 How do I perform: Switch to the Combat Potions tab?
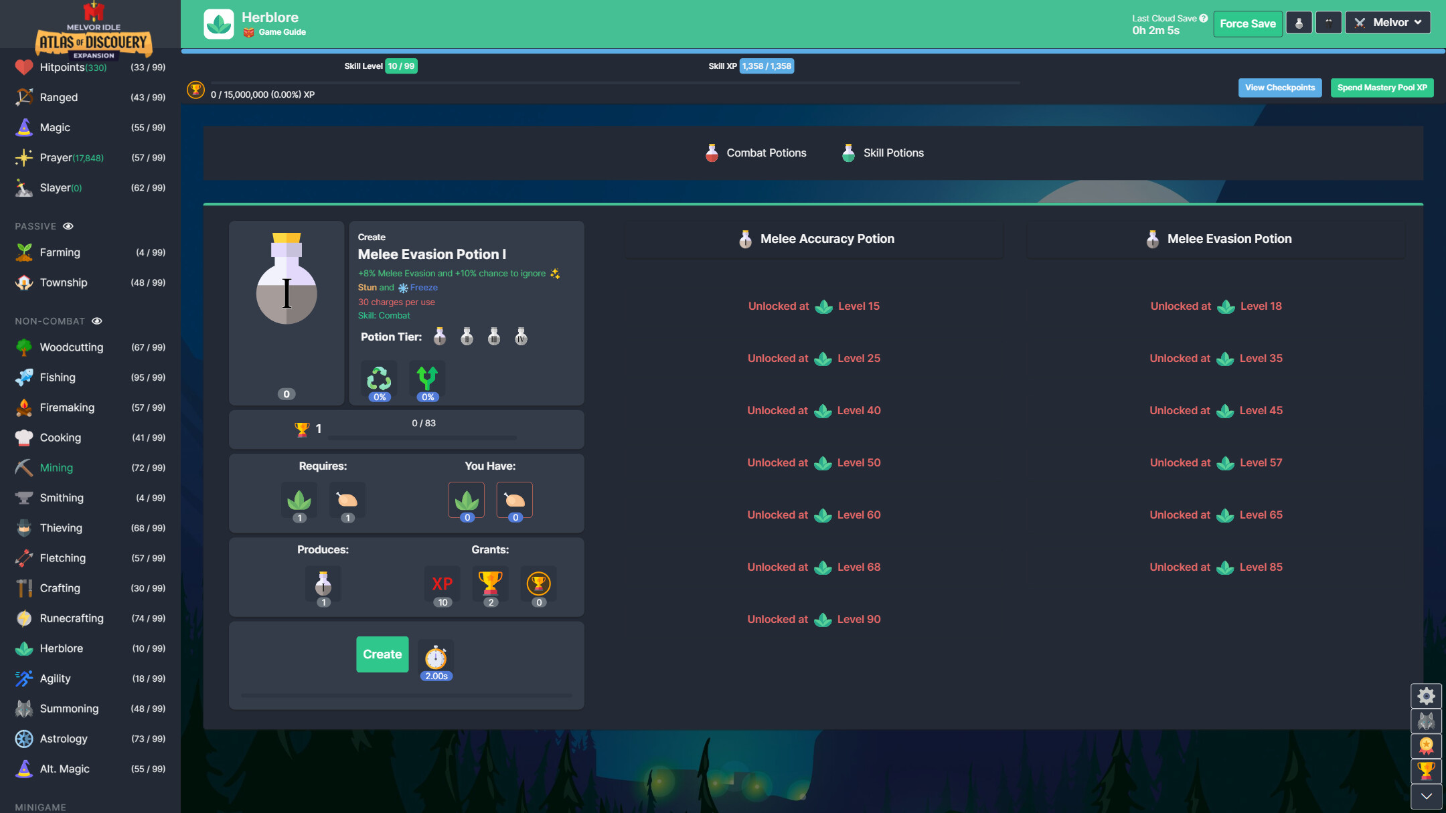tap(755, 153)
